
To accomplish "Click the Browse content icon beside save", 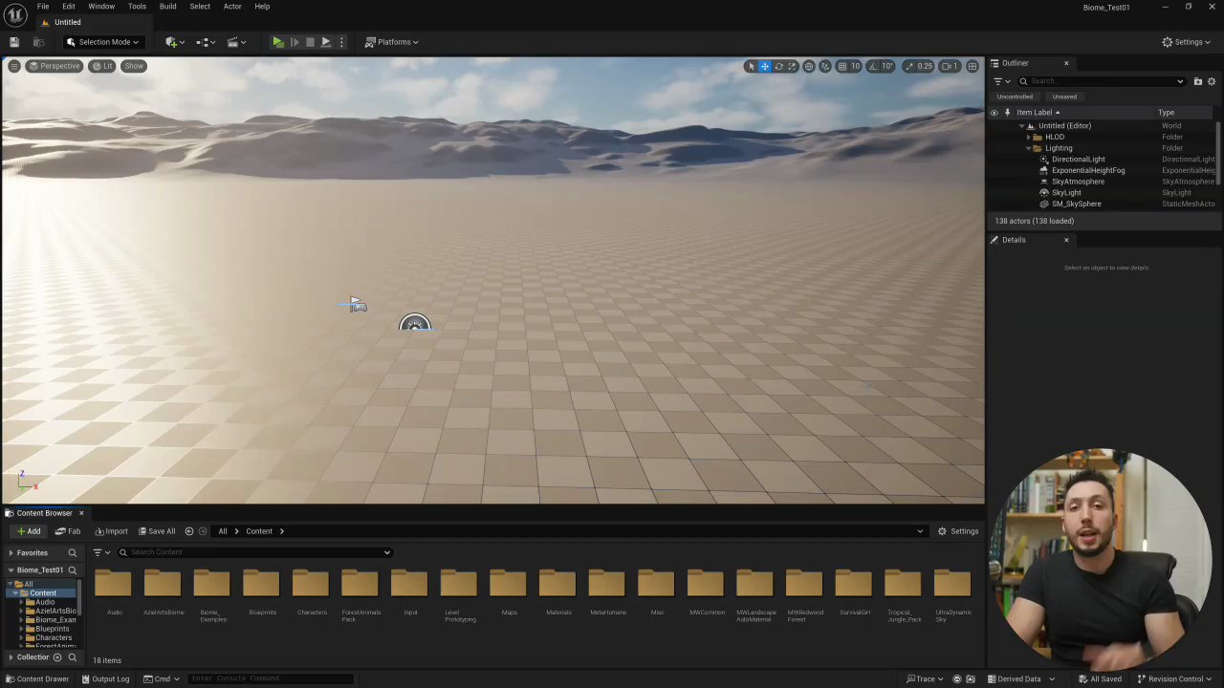I will point(38,42).
